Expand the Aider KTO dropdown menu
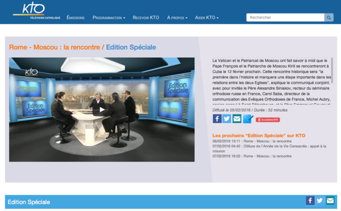Viewport: 341px width, 211px height. (x=207, y=18)
